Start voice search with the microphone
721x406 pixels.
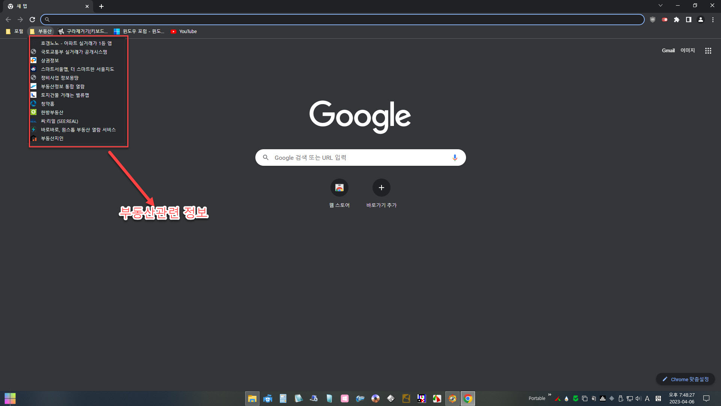click(455, 158)
